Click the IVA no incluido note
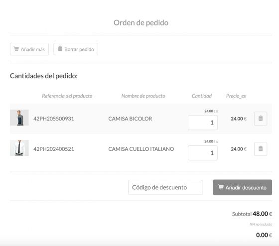Viewport: 279px width, 246px height. coord(261,224)
